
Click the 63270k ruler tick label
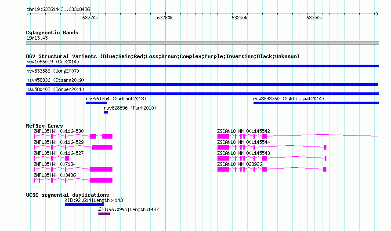[90, 18]
